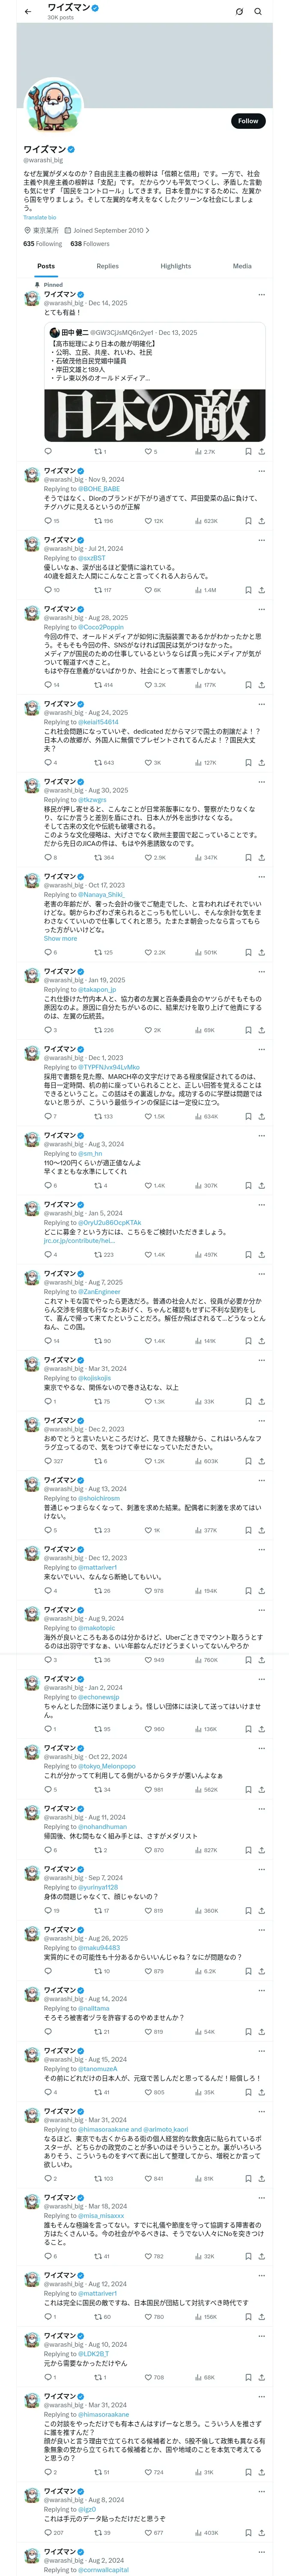
Task: Follow the ワイズマン account
Action: [247, 121]
